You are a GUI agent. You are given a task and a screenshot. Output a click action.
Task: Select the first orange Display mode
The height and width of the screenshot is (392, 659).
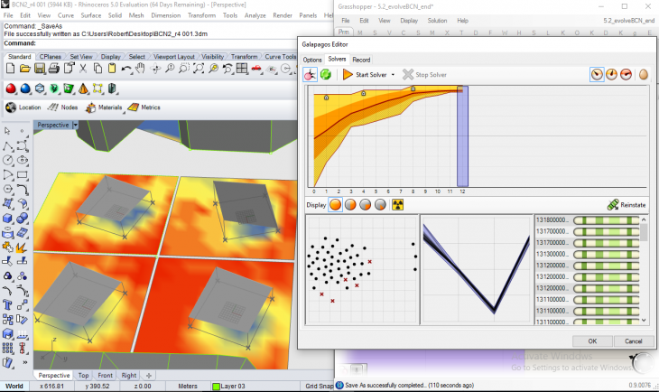(335, 205)
